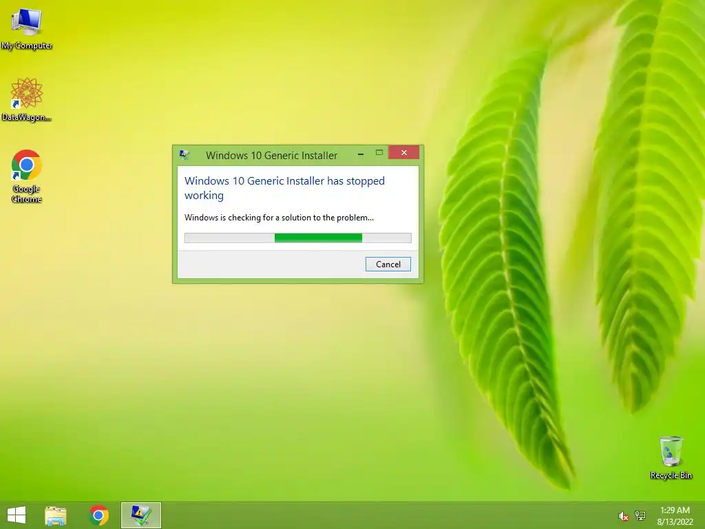Cancel the problem solution check
Screen dimensions: 705x529
[388, 264]
